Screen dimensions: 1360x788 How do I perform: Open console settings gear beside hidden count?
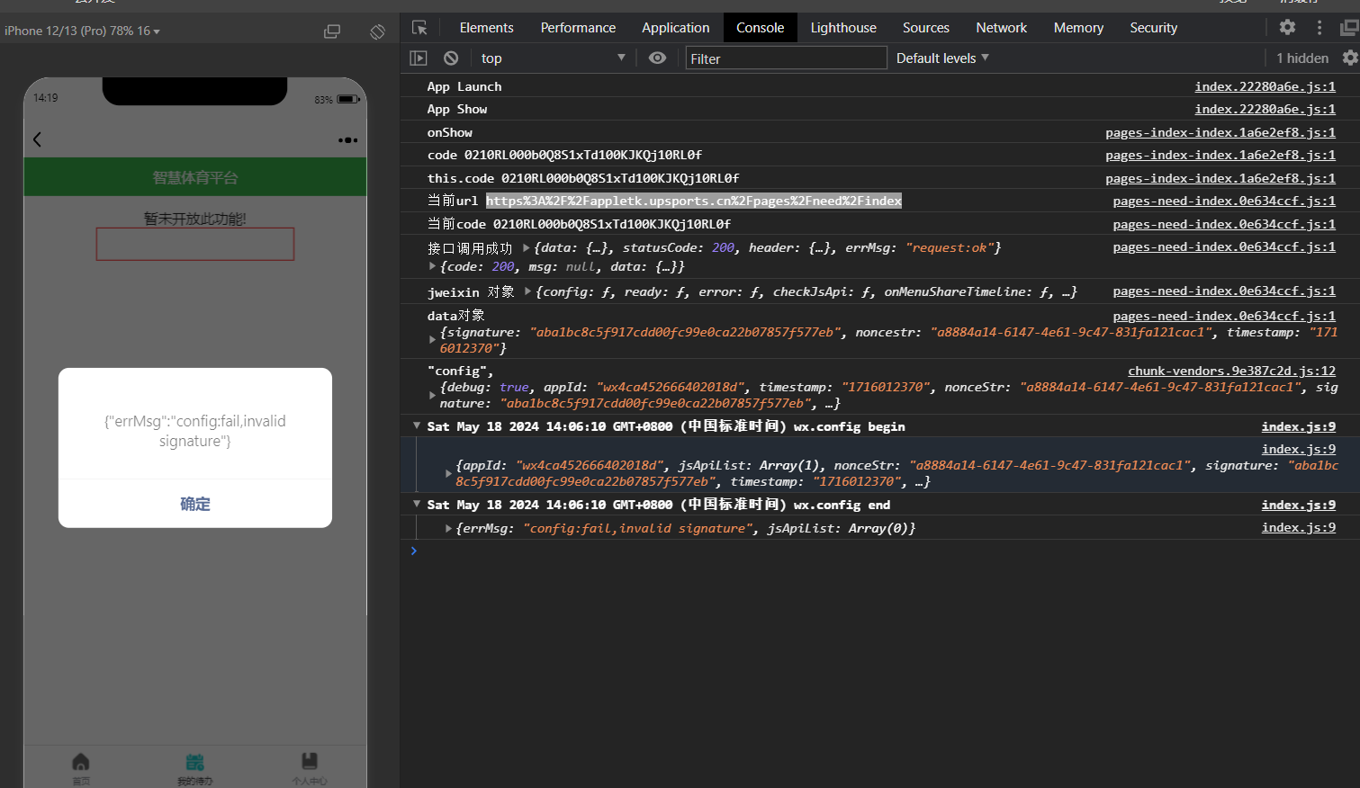click(1350, 58)
